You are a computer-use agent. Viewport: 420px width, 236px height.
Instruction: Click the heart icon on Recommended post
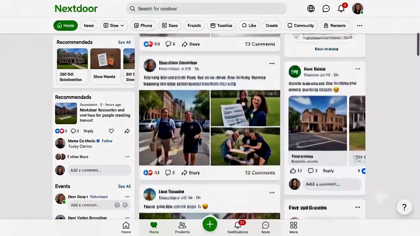click(x=111, y=131)
